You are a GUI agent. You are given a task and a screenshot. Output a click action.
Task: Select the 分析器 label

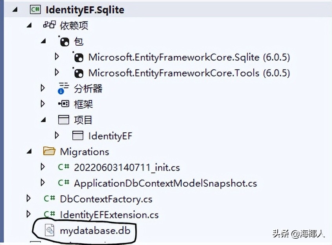(x=88, y=88)
